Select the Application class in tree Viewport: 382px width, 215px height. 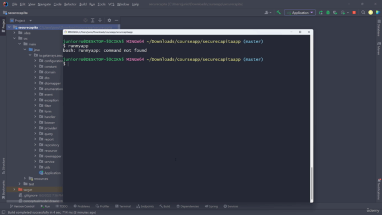pos(53,173)
